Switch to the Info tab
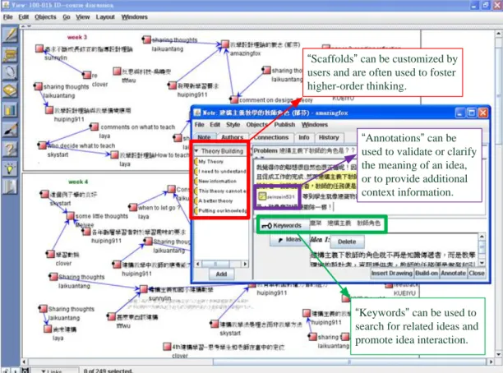The image size is (503, 373). (x=304, y=137)
